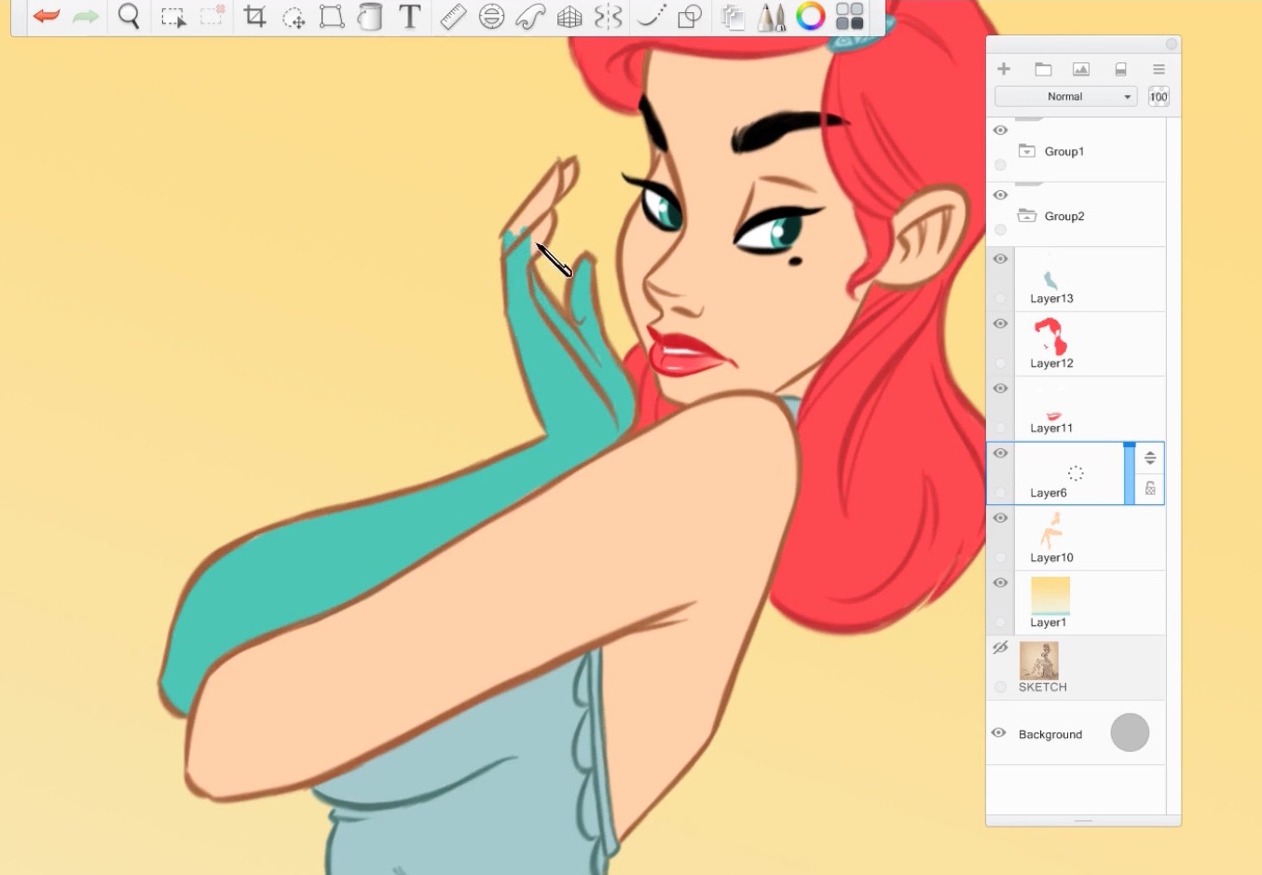Toggle visibility of the Background layer
The image size is (1262, 875).
1000,733
